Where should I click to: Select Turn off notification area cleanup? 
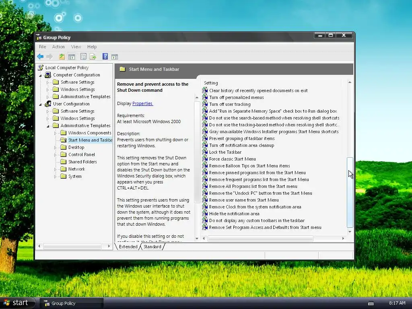coord(241,145)
